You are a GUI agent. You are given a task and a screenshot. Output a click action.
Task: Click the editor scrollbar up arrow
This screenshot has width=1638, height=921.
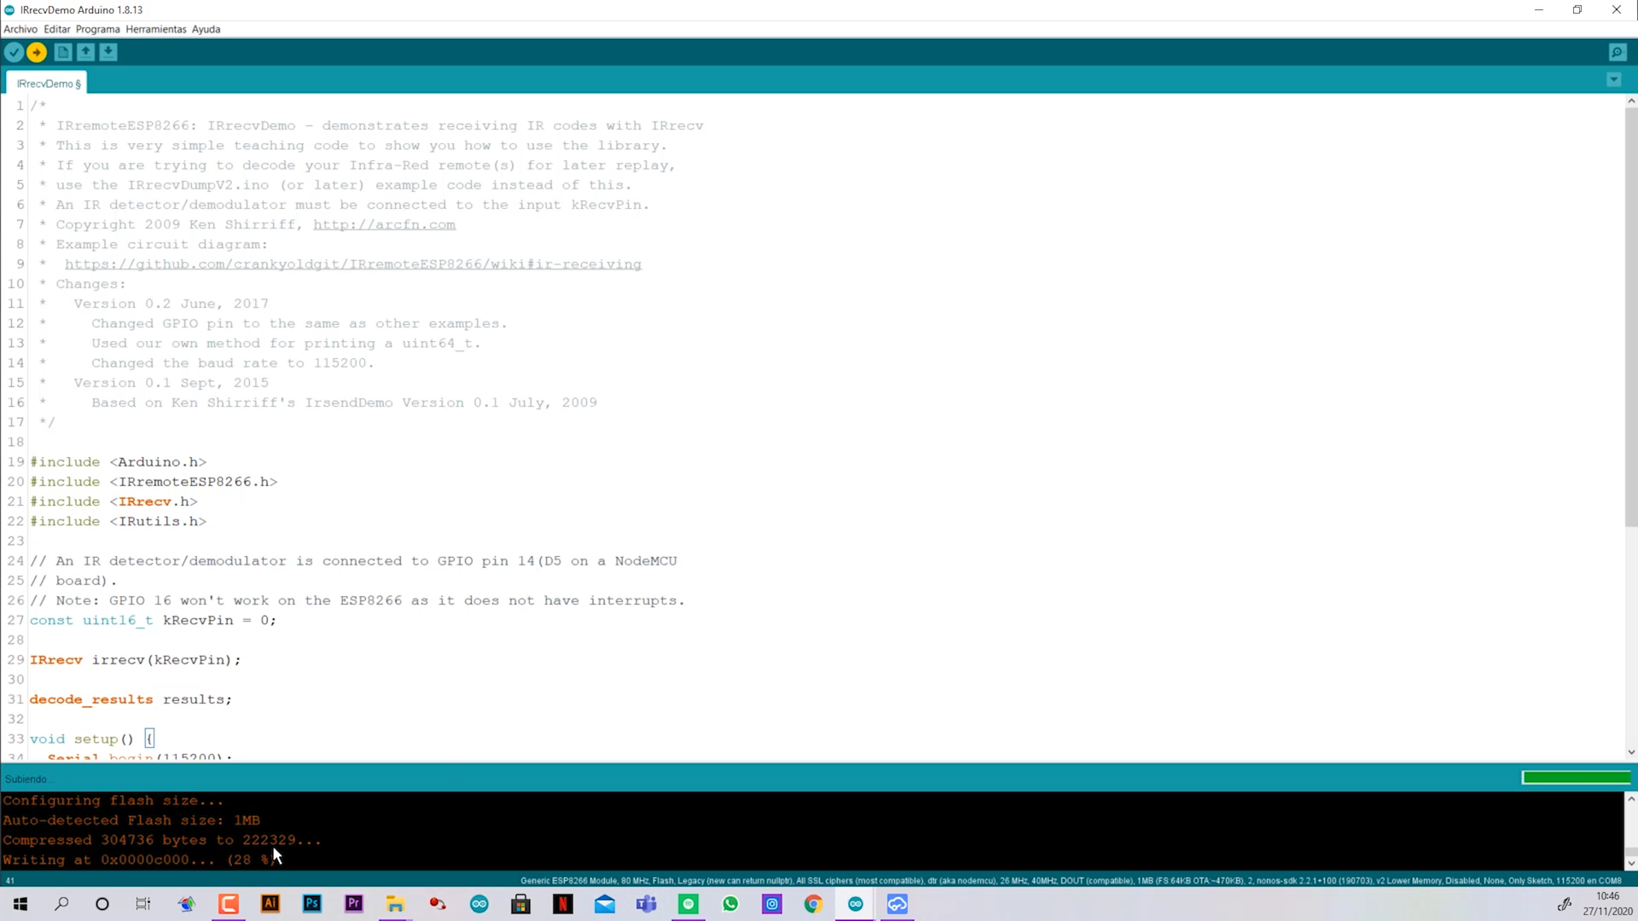click(x=1630, y=101)
